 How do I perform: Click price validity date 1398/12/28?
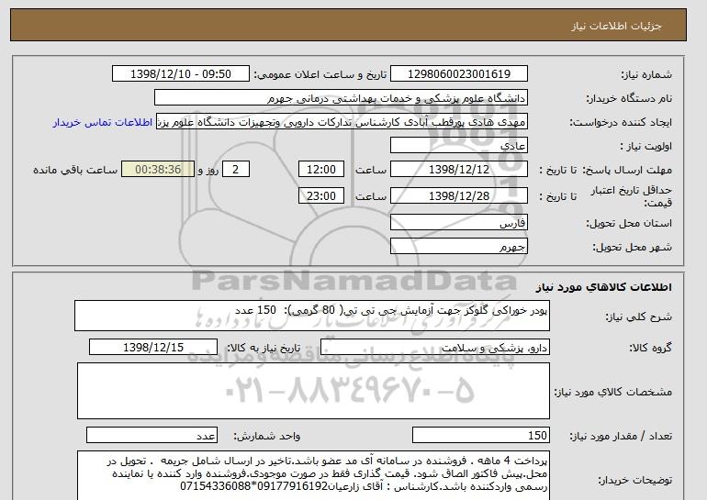tap(458, 196)
